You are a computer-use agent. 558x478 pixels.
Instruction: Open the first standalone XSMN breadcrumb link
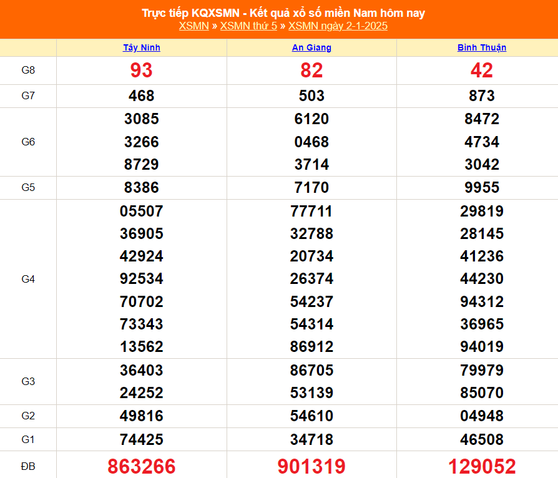(193, 26)
